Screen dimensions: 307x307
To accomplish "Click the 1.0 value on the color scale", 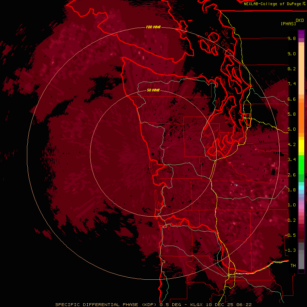I will [x=292, y=205].
